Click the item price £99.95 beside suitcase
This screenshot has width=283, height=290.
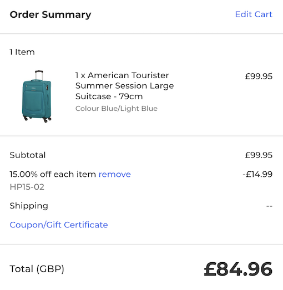click(259, 76)
